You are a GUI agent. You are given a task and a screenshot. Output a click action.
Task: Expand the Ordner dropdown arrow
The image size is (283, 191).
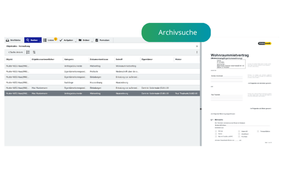[x=92, y=42]
